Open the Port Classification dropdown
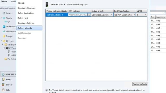Viewport: 166px width, 93px height. pyautogui.click(x=134, y=15)
